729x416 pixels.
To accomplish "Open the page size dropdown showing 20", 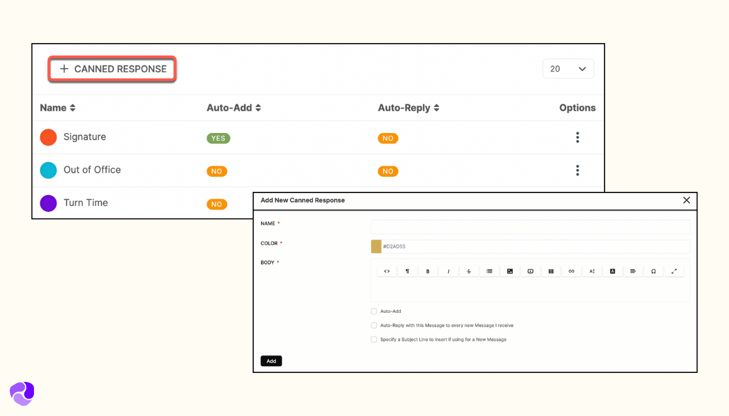I will (568, 69).
